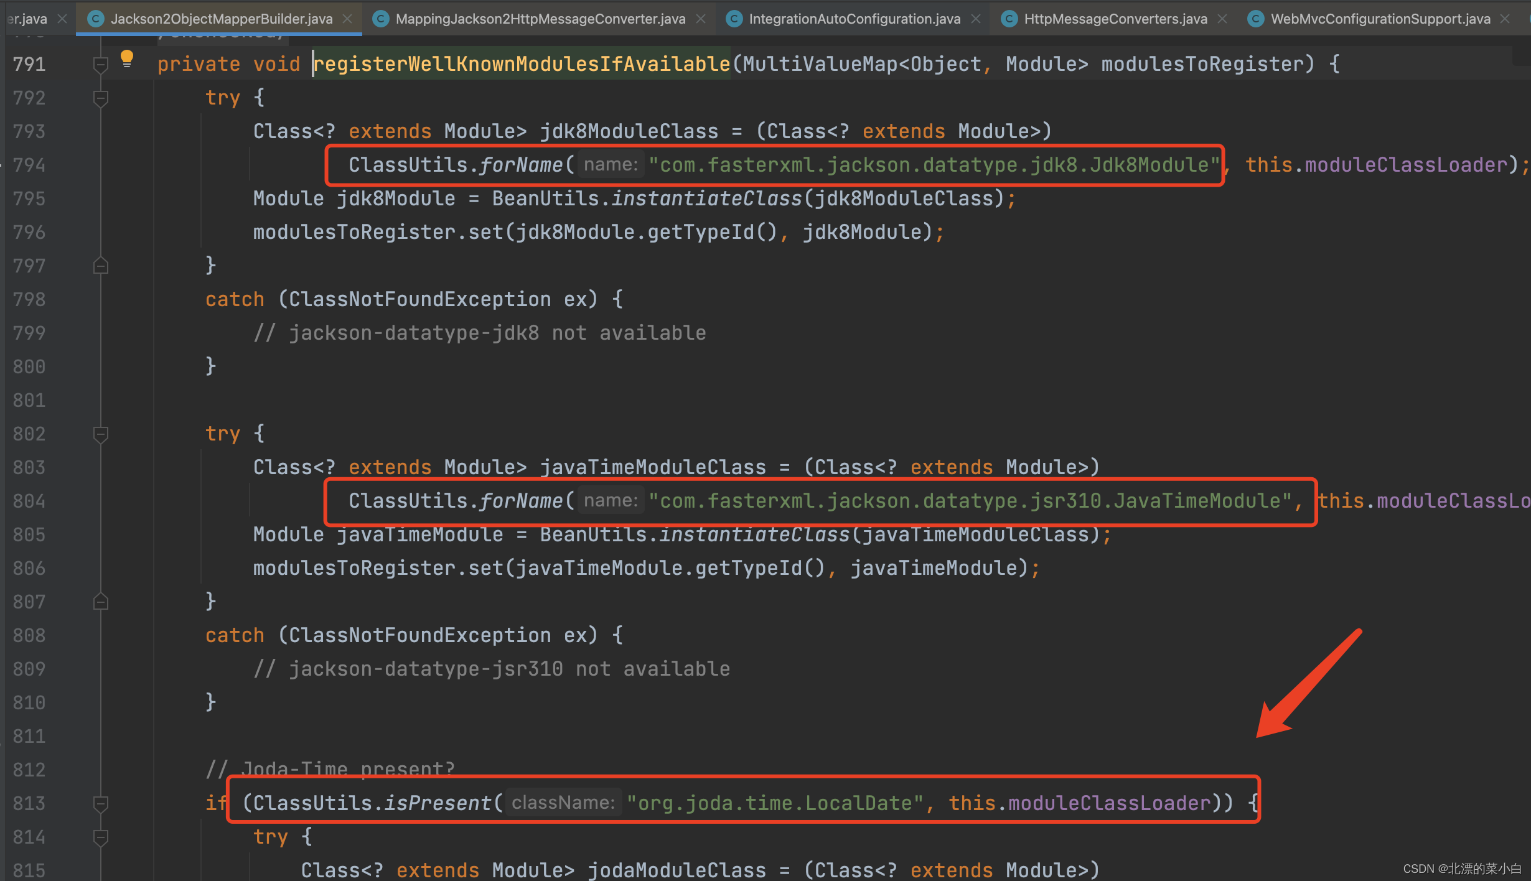Click class icon on HttpMessageConverters.java tab
1531x881 pixels.
tap(1009, 19)
